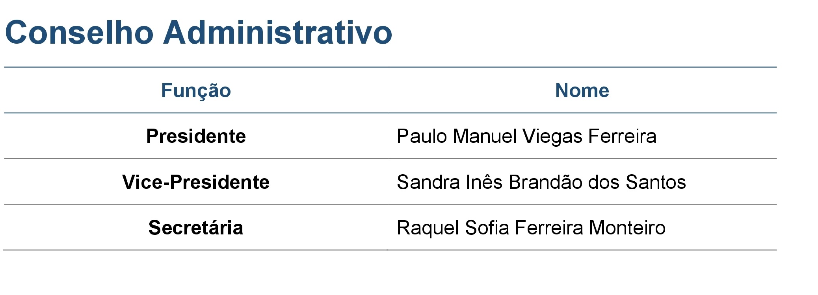
Task: Click the first name Raquel
Action: coord(428,228)
